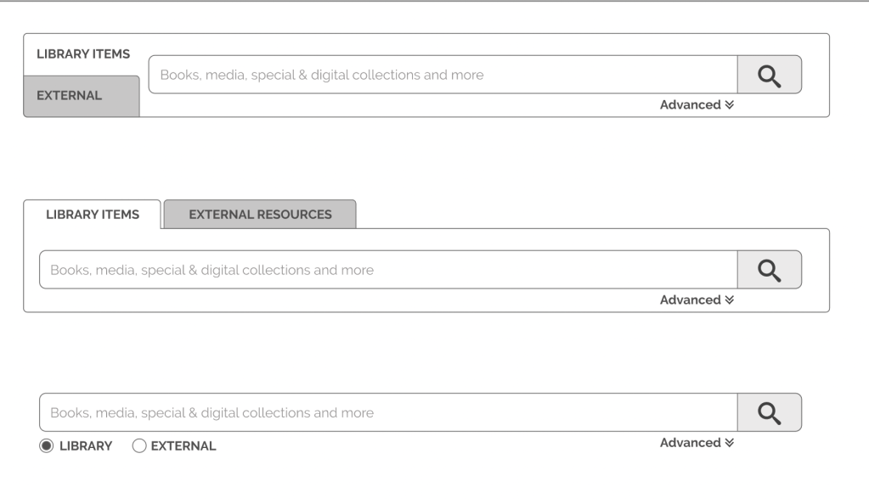Click the LIBRARY label text beside its radio

[85, 446]
